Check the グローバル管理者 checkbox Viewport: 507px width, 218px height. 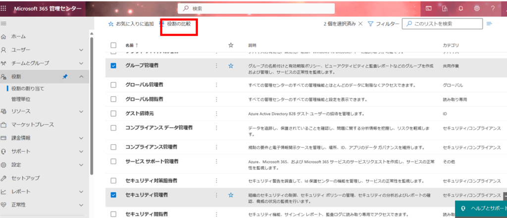[x=113, y=85]
